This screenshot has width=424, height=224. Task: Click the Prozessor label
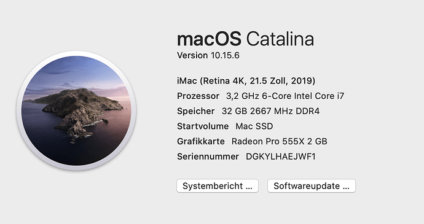(198, 96)
